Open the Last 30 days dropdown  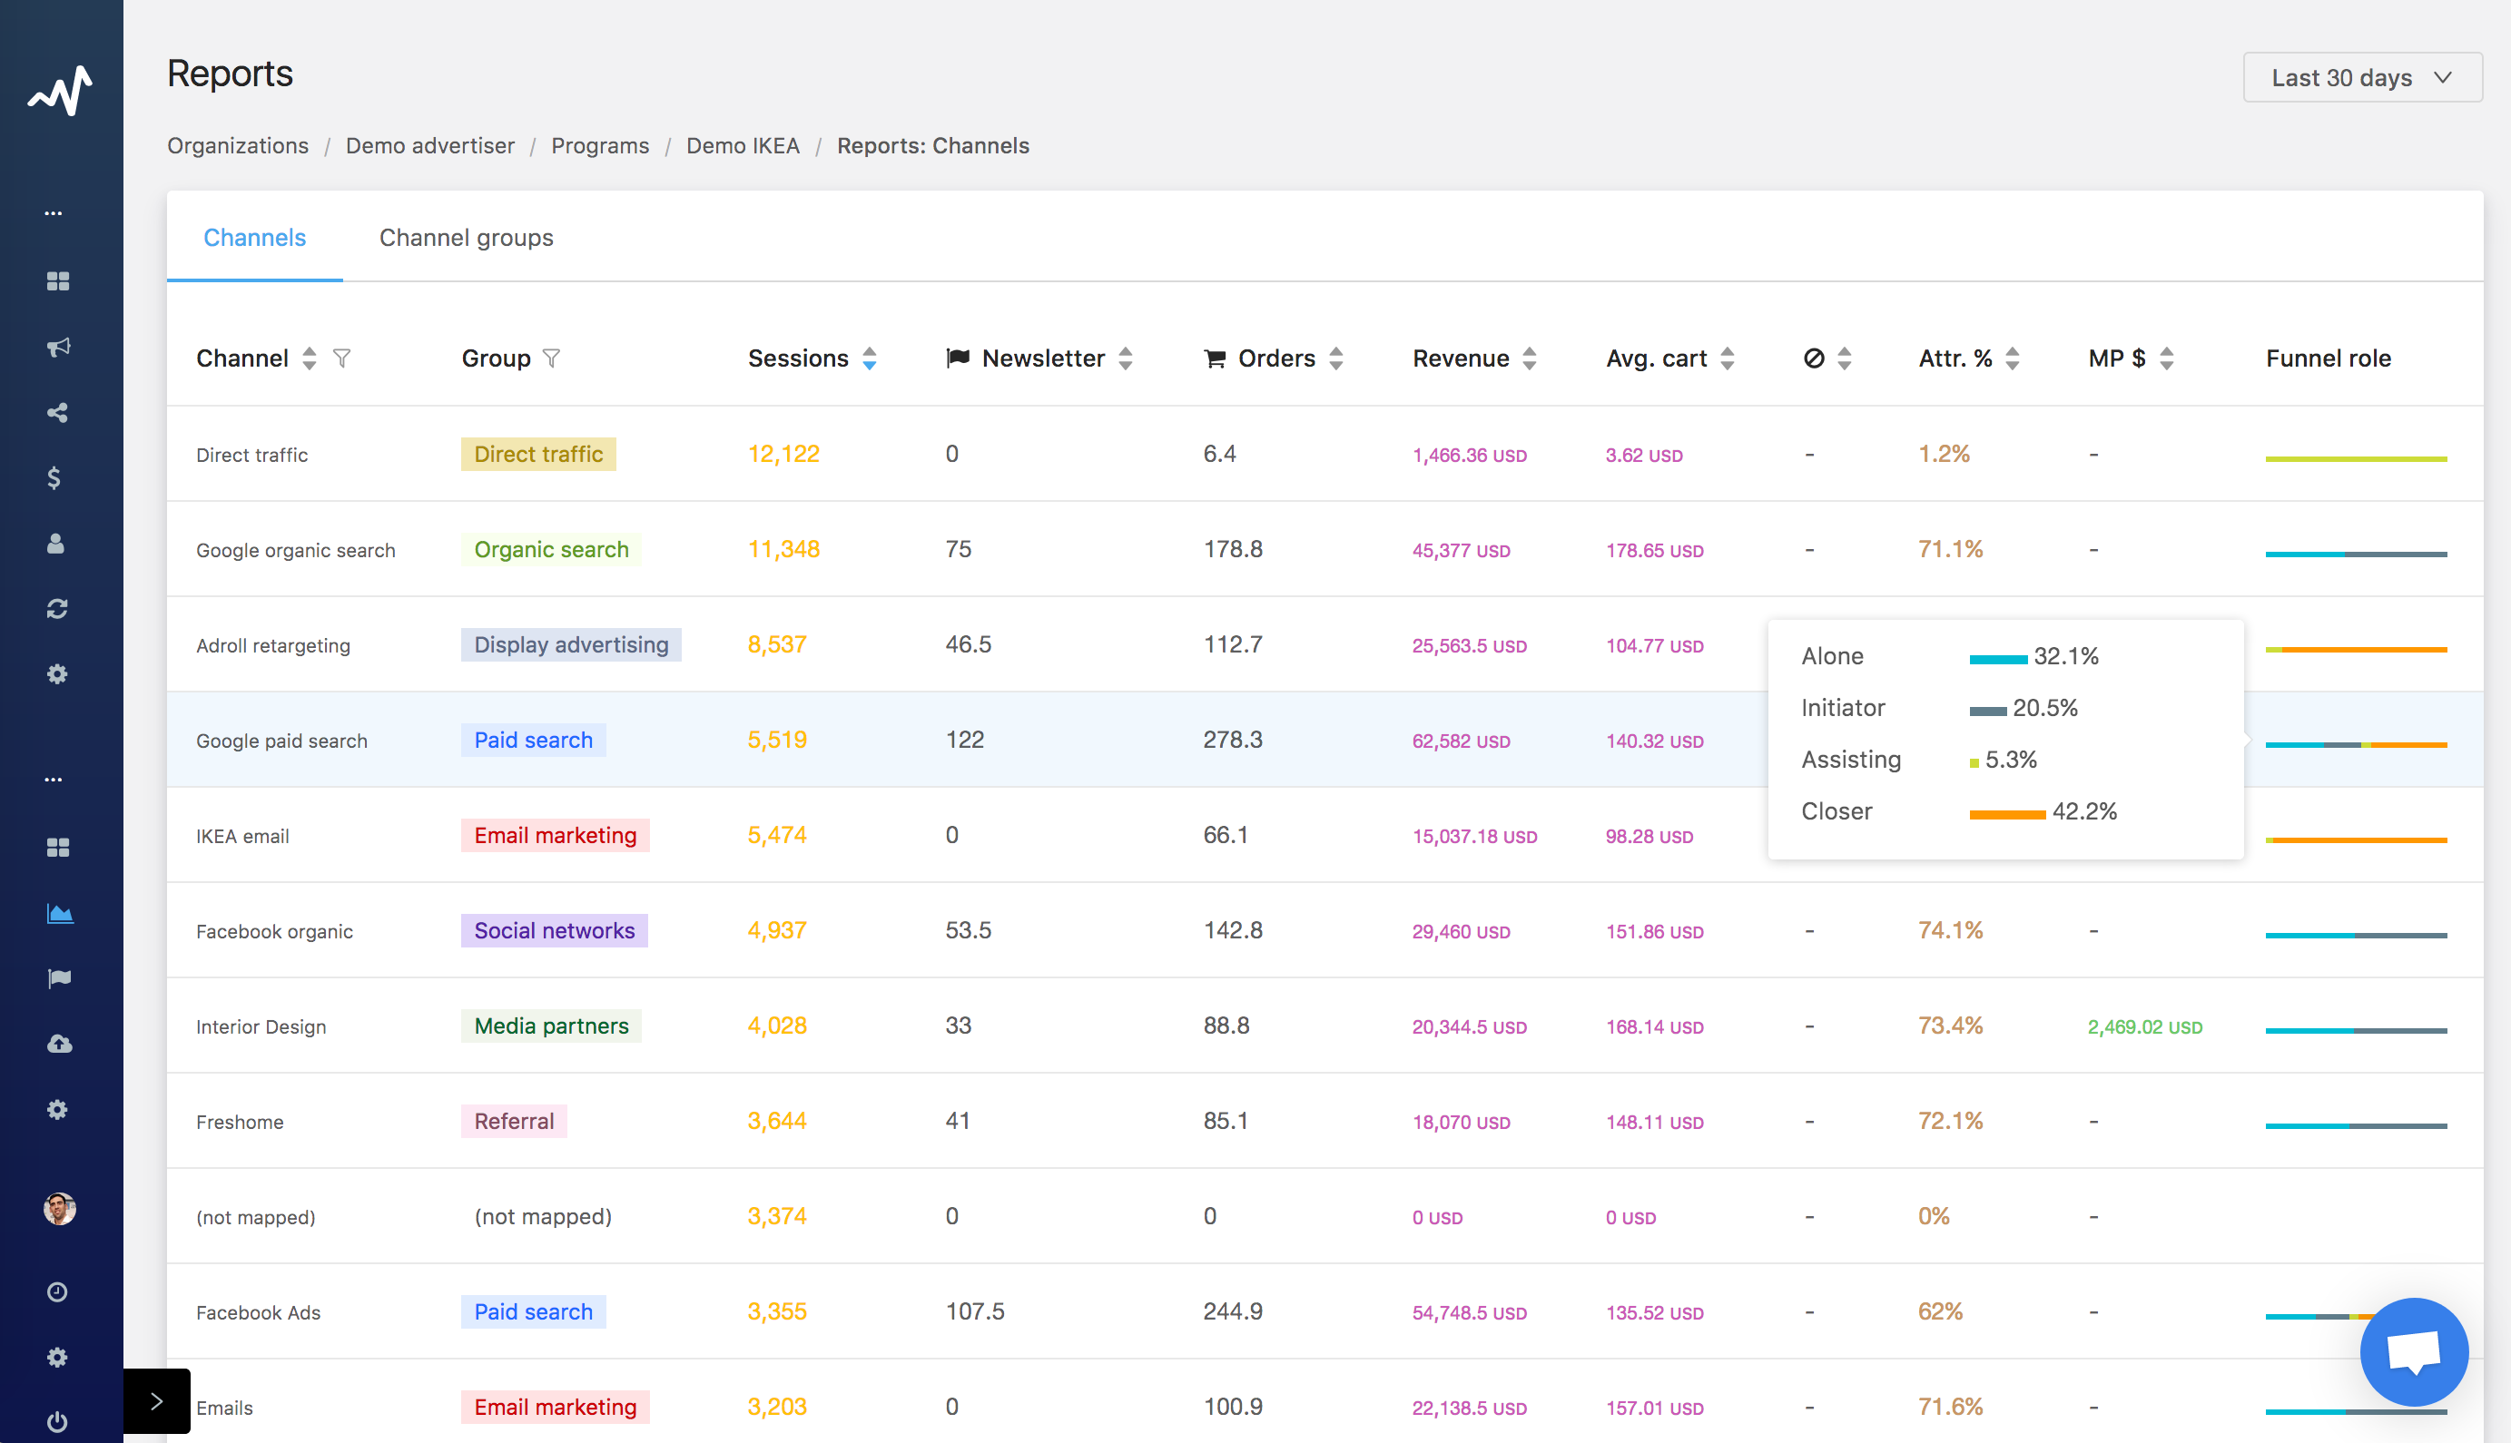click(2361, 77)
